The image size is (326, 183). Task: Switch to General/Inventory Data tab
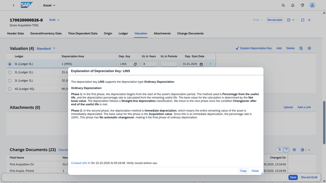click(x=46, y=33)
